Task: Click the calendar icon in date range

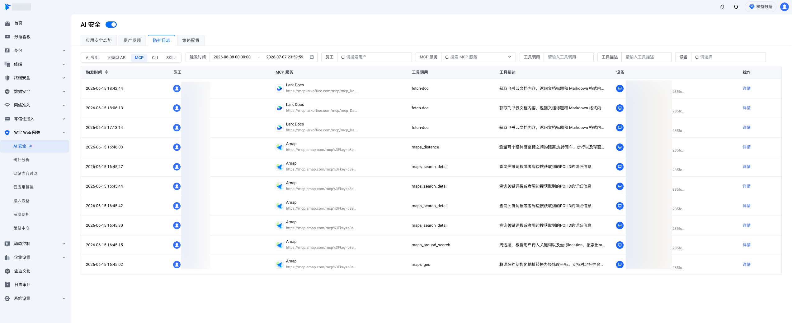Action: (312, 57)
